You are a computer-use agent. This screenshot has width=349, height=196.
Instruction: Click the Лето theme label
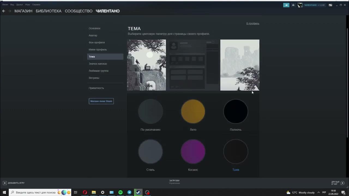(193, 130)
